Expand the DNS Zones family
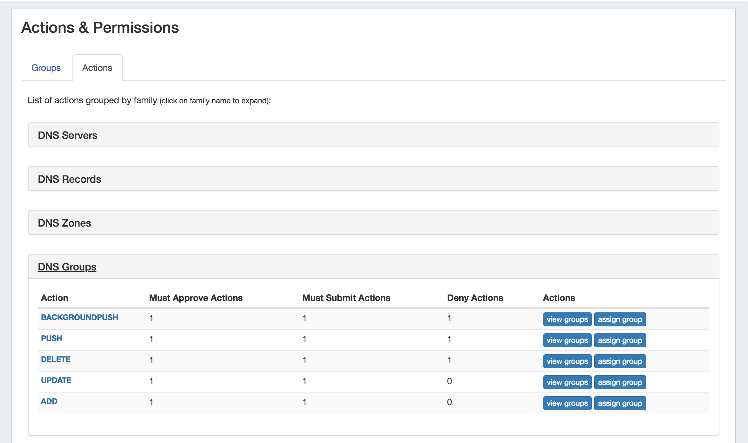 (x=65, y=223)
